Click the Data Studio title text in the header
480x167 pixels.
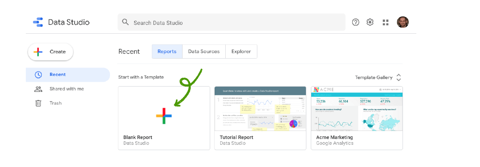[69, 22]
